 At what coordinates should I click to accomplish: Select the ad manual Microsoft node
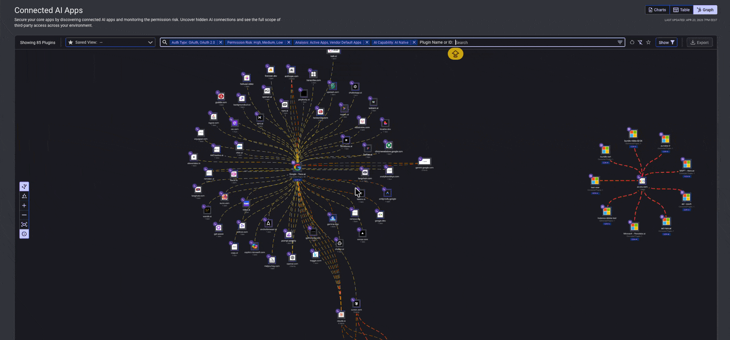click(x=666, y=222)
